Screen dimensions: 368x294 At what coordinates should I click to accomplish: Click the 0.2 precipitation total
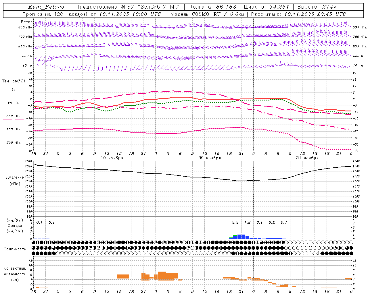click(x=272, y=222)
